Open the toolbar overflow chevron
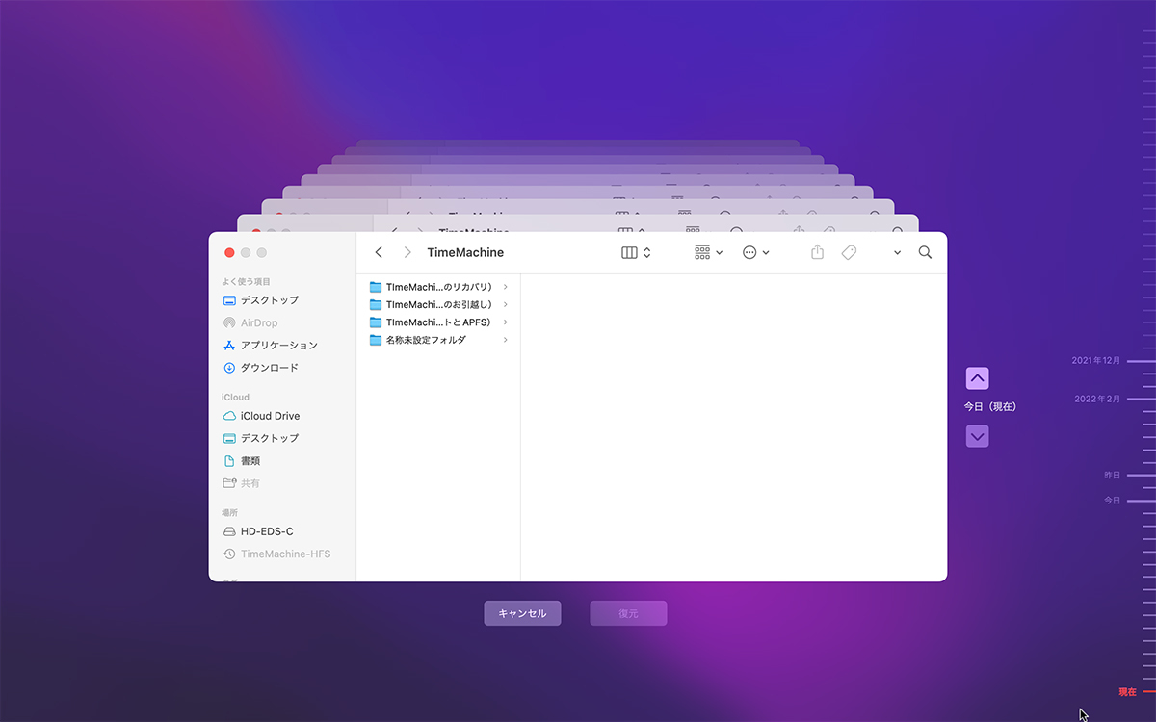 897,253
